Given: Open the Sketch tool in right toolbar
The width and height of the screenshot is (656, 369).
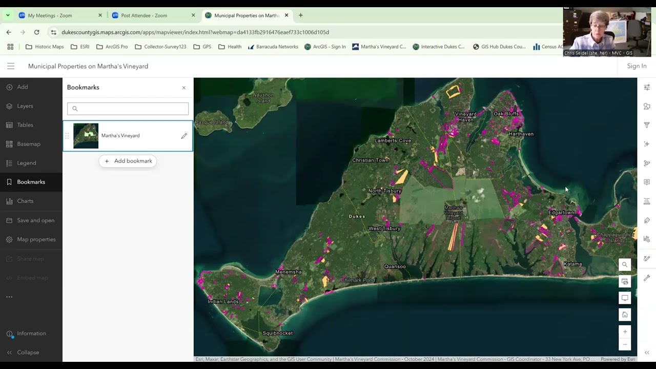Looking at the screenshot, I should (x=647, y=259).
